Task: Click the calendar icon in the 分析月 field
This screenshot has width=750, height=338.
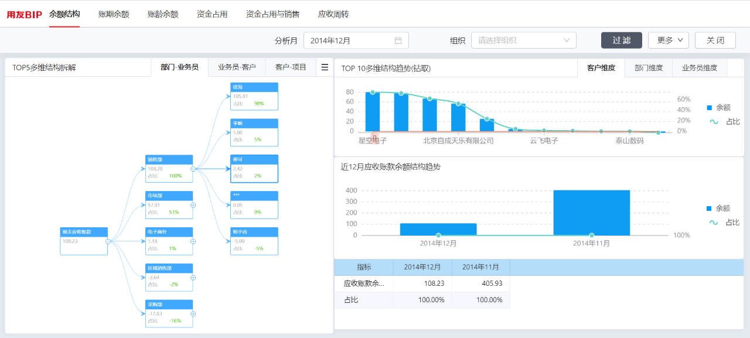Action: 398,40
